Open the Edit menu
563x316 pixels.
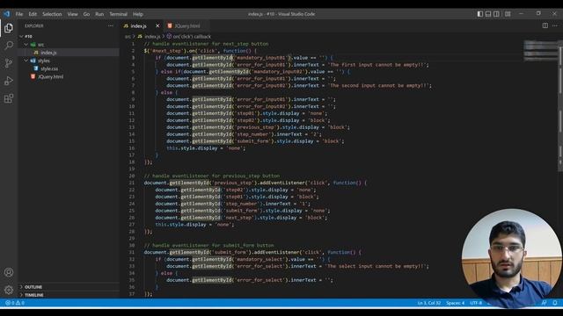pyautogui.click(x=33, y=14)
